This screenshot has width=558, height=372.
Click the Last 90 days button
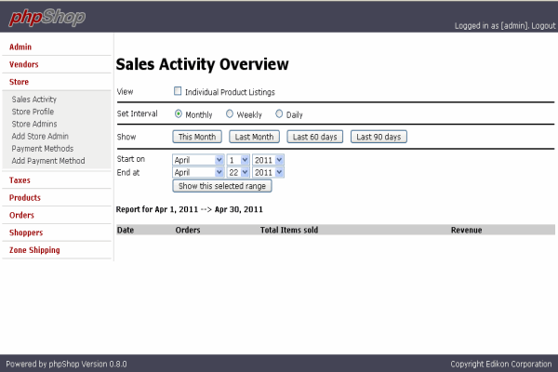[379, 137]
